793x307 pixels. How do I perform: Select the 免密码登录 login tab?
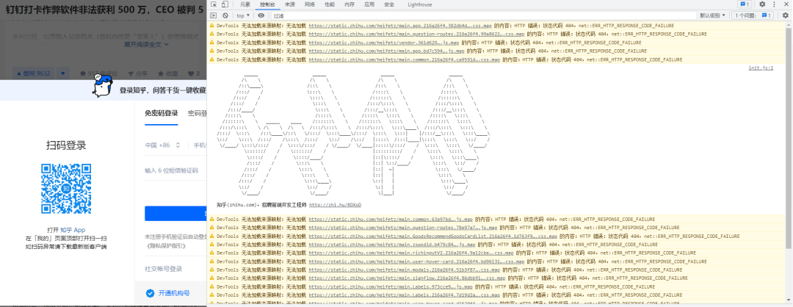click(162, 113)
